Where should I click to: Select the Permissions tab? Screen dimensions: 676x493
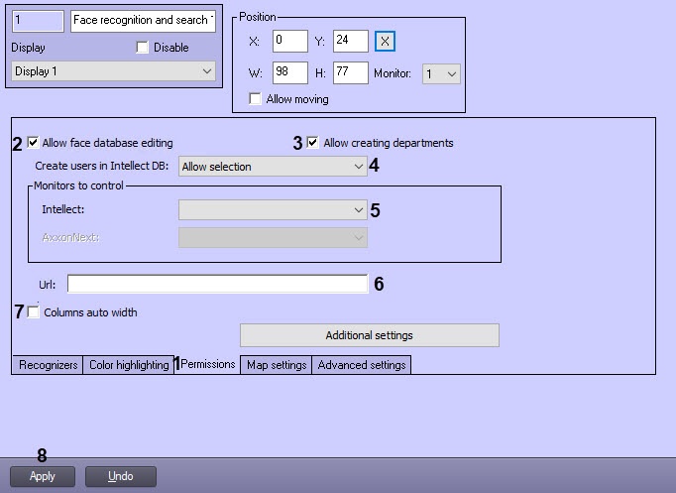[x=207, y=364]
